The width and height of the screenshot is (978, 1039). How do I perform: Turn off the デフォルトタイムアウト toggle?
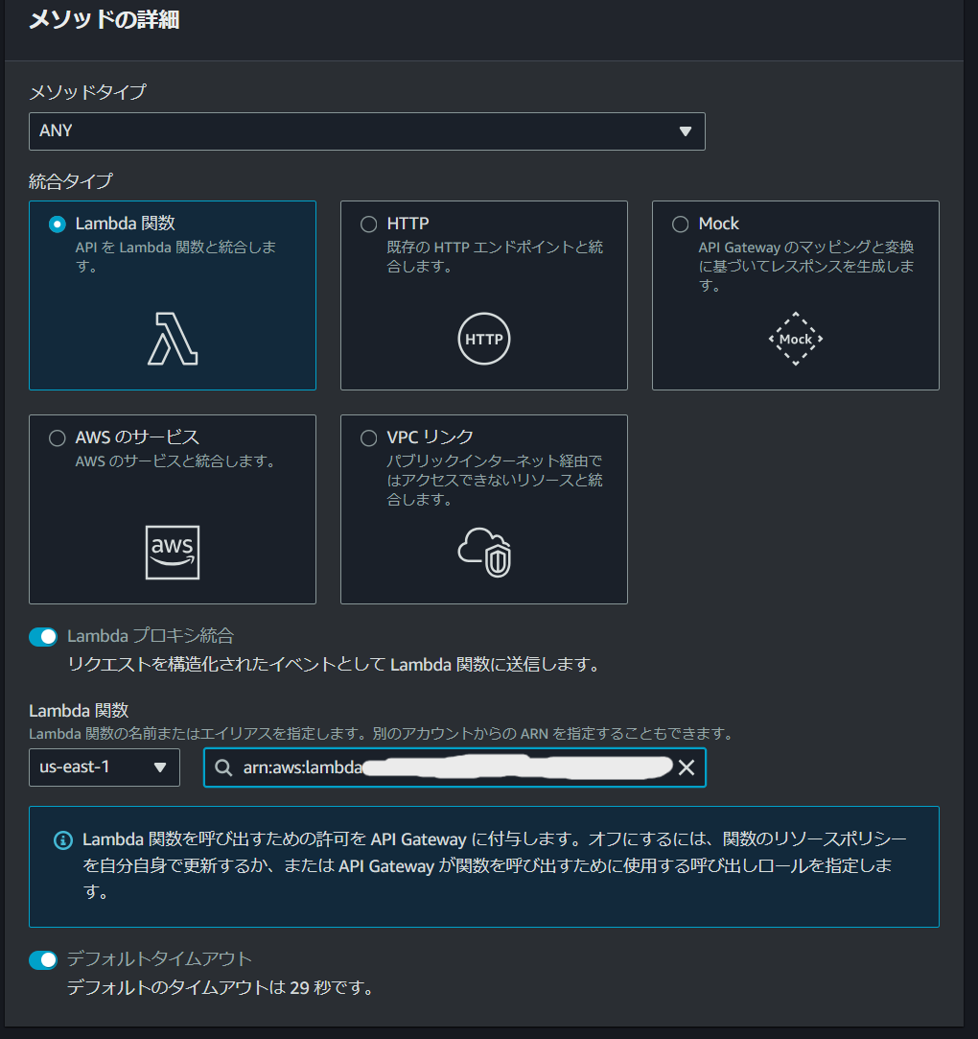(x=42, y=959)
